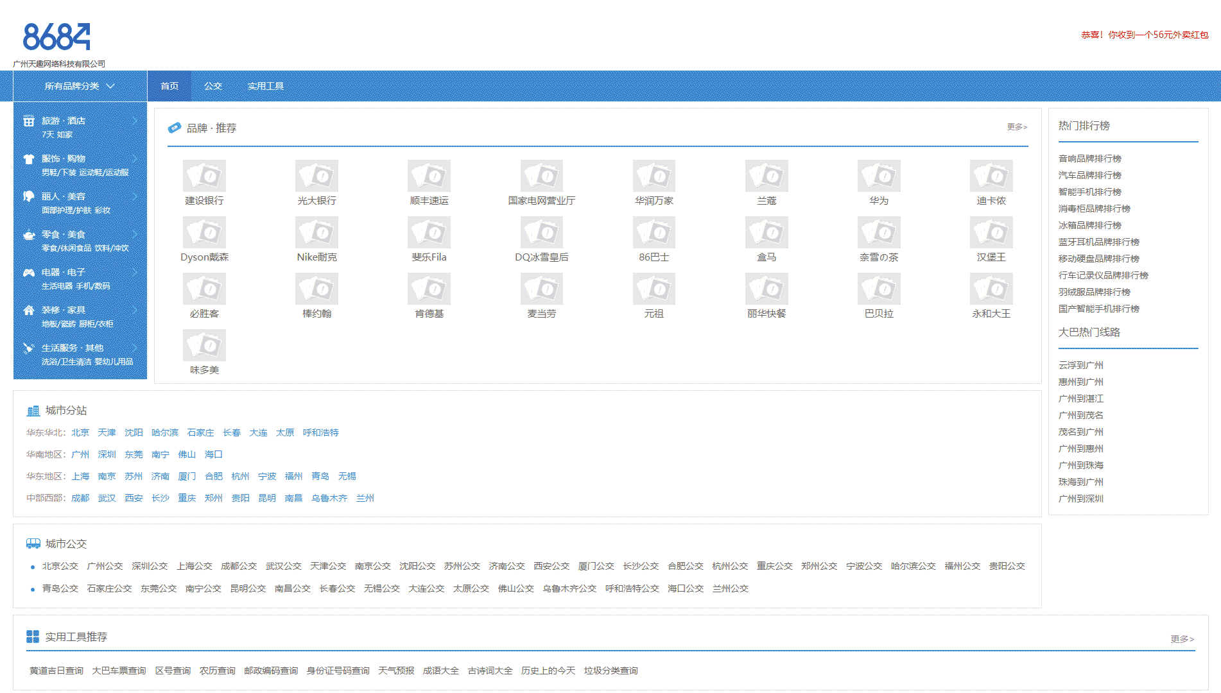
Task: Open the 服饰·购物 shirt icon
Action: click(x=29, y=158)
